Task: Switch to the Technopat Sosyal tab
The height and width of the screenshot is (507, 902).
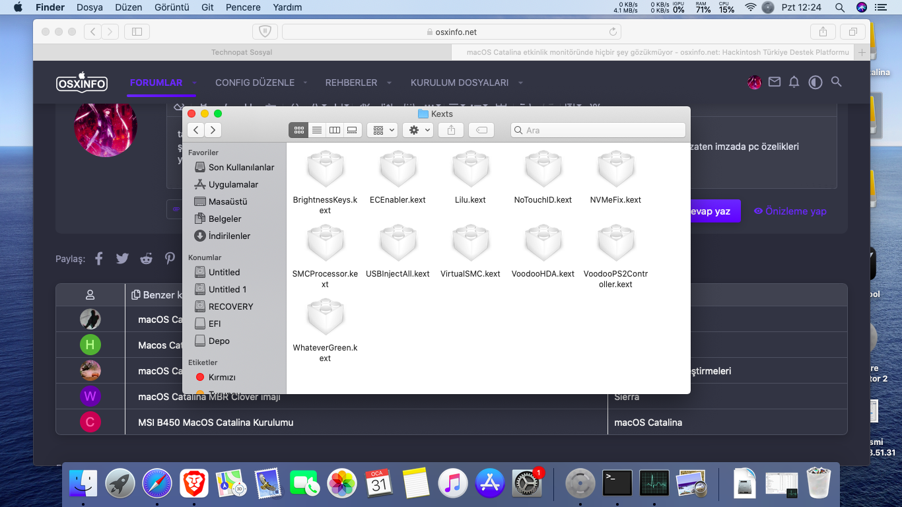Action: coord(242,52)
